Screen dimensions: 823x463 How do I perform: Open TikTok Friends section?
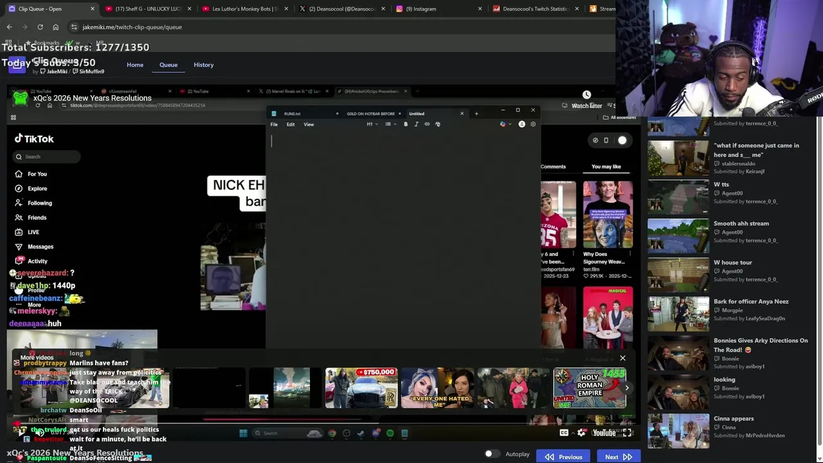click(31, 217)
